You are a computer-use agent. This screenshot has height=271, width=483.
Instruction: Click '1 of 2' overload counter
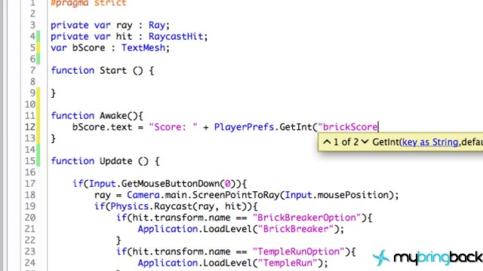346,142
